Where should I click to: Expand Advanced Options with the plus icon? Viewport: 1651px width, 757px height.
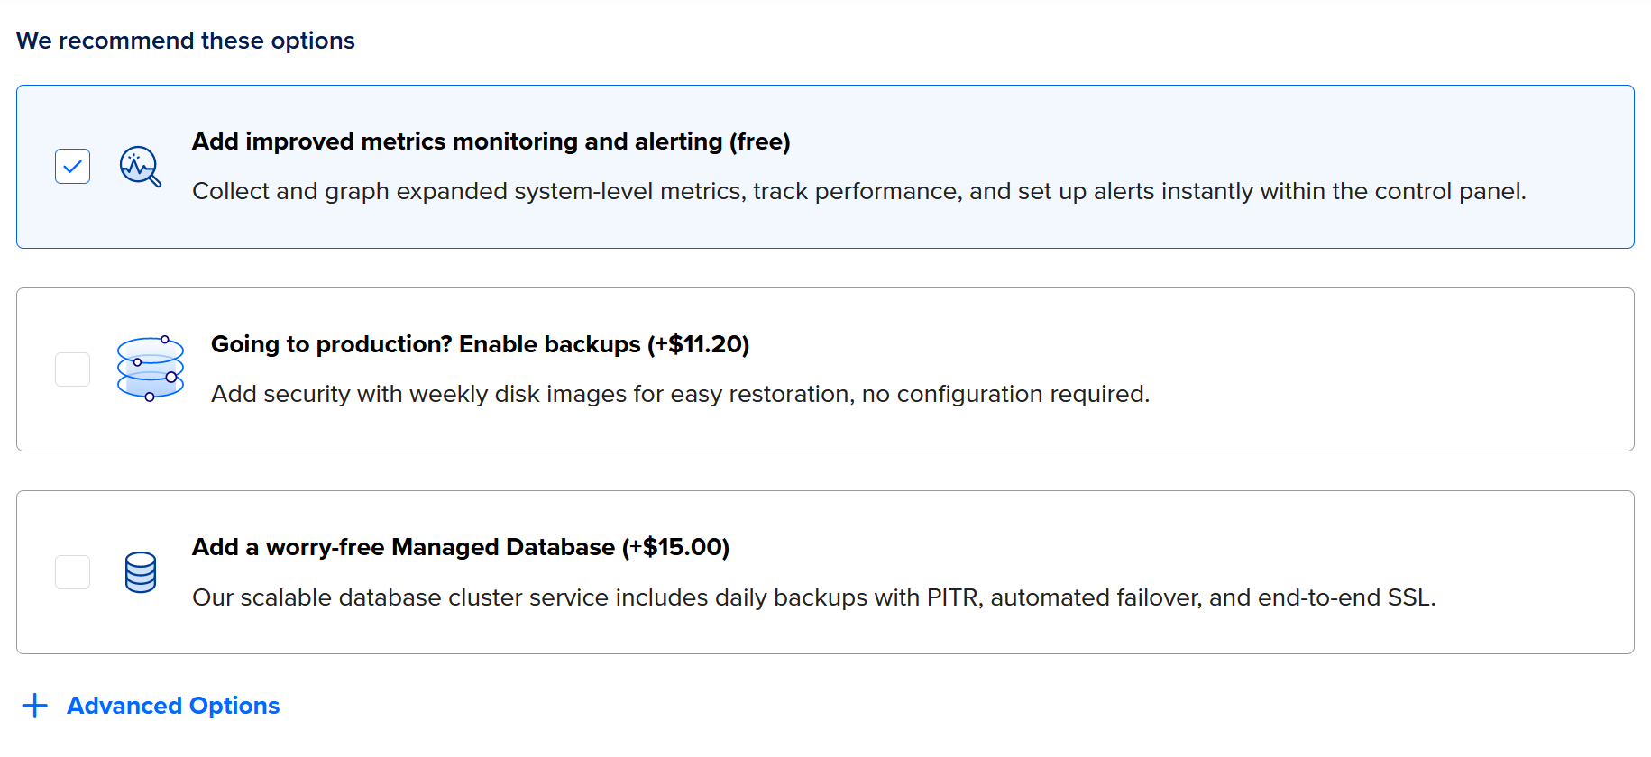[34, 706]
